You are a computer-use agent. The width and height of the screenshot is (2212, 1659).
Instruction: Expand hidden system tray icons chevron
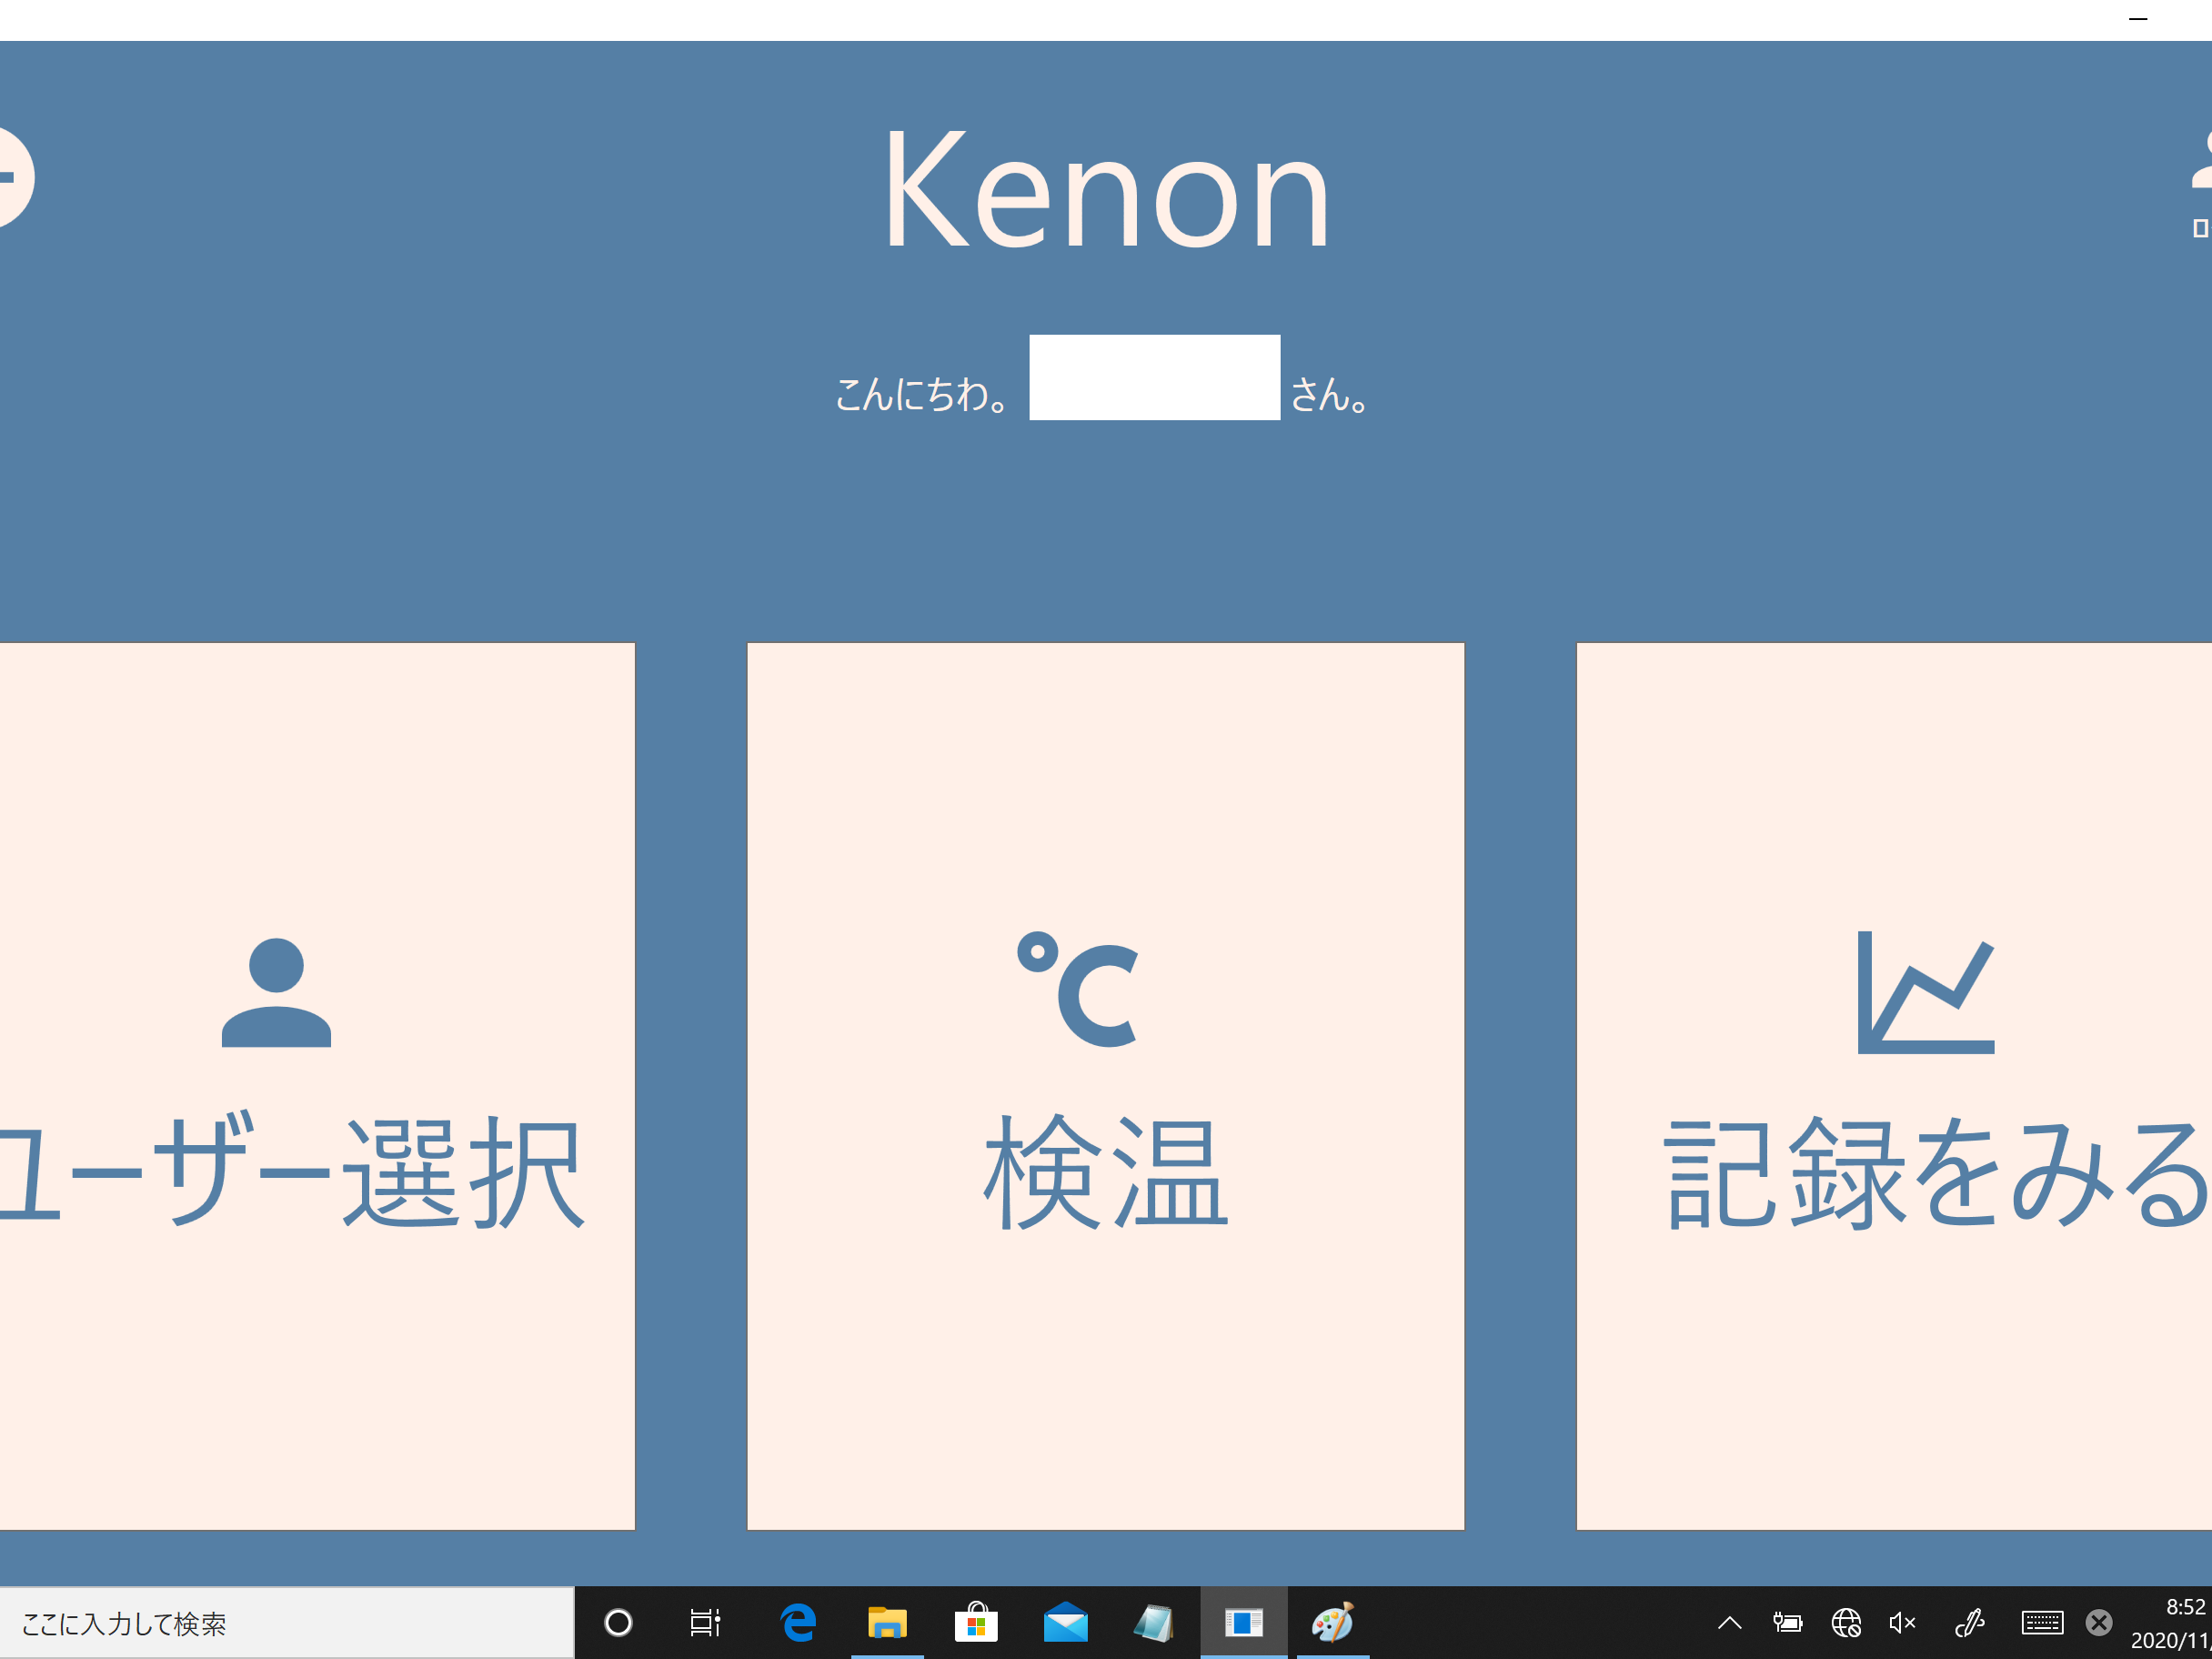[x=1730, y=1623]
